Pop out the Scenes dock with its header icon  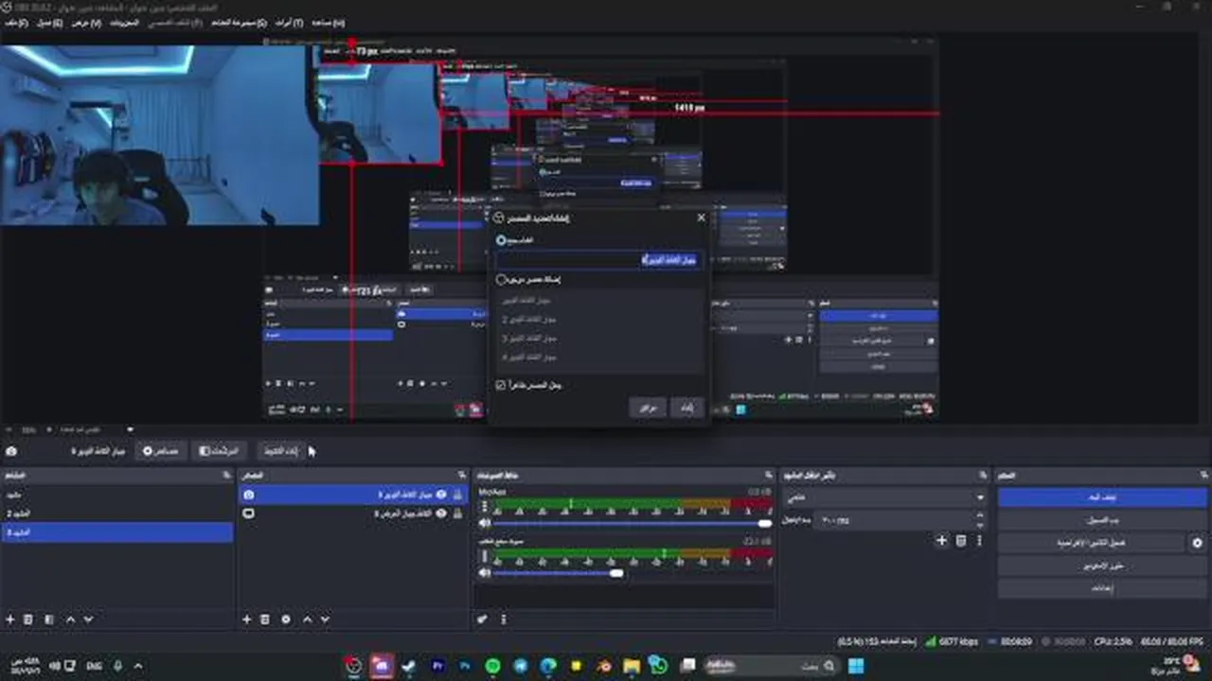[225, 475]
